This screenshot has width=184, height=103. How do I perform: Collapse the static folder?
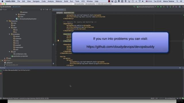click(9, 27)
